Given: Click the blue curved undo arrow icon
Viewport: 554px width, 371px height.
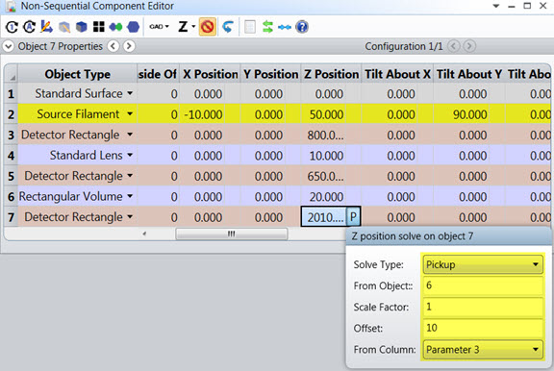Looking at the screenshot, I should point(228,27).
